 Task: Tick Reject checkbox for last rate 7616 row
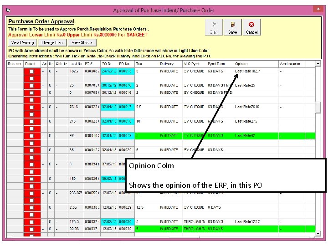(x=31, y=107)
